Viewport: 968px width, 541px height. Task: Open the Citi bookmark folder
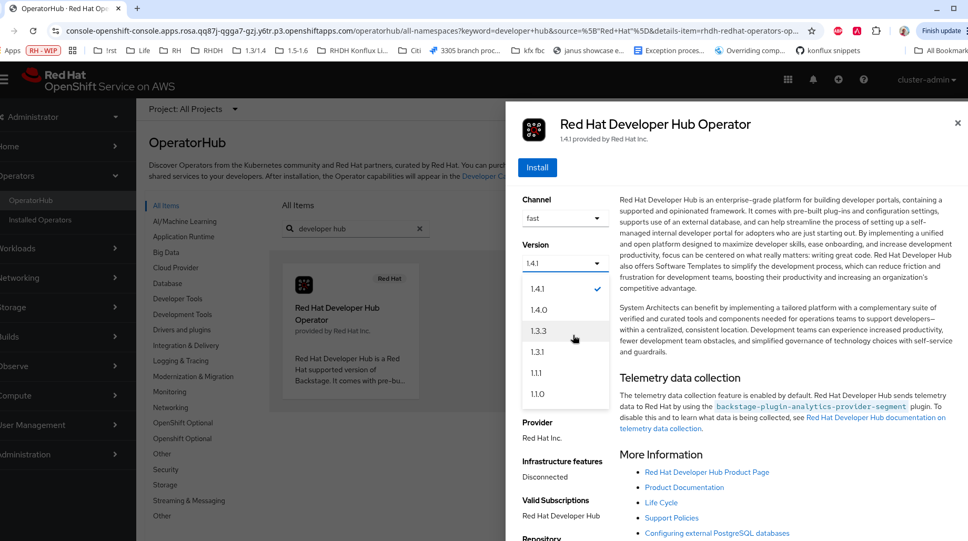coord(409,50)
